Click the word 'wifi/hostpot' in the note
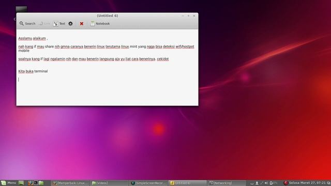The image size is (331, 186). [185, 47]
